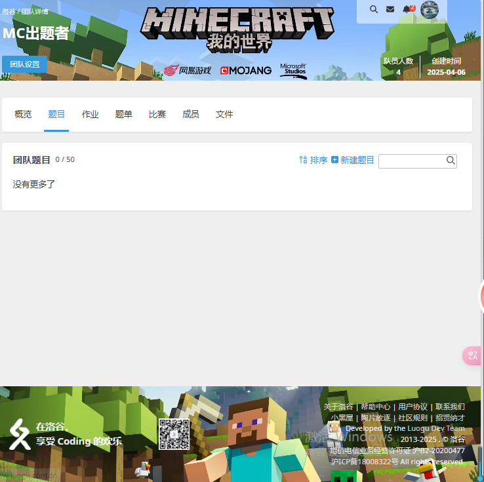Click the 团队详情 breadcrumb text

(35, 12)
